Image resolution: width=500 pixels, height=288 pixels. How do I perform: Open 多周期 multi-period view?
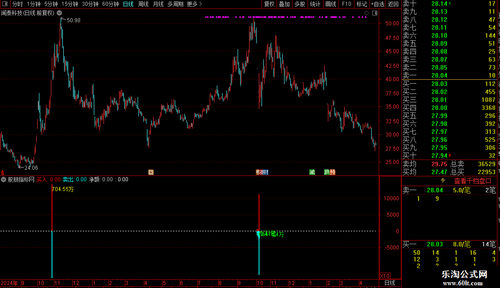pos(175,4)
